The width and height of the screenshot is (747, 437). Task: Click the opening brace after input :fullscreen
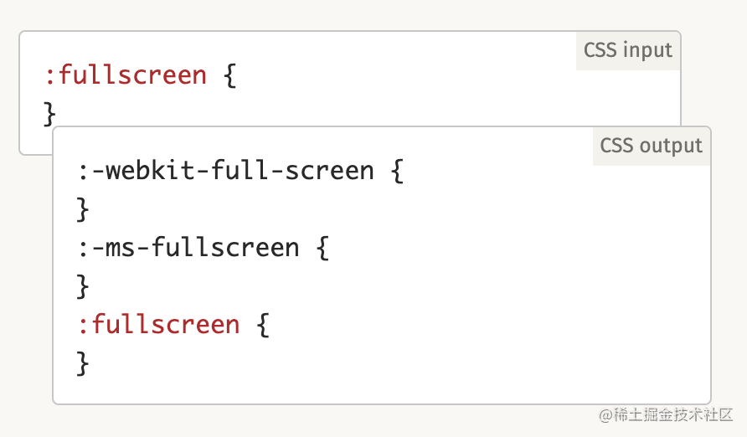point(229,76)
